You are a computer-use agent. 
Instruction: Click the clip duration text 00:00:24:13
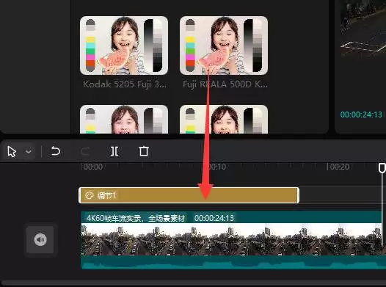pyautogui.click(x=214, y=218)
